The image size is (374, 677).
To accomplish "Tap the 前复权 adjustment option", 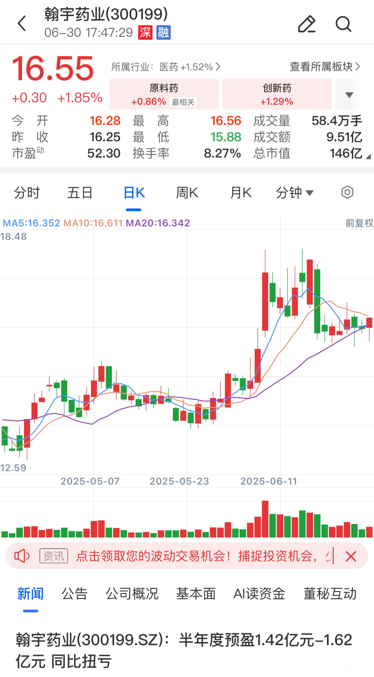I will pyautogui.click(x=359, y=223).
